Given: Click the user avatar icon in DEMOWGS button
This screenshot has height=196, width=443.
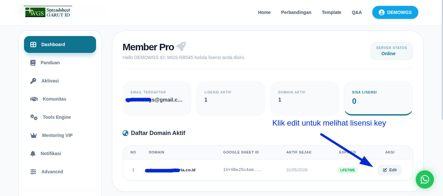Looking at the screenshot, I should click(382, 12).
